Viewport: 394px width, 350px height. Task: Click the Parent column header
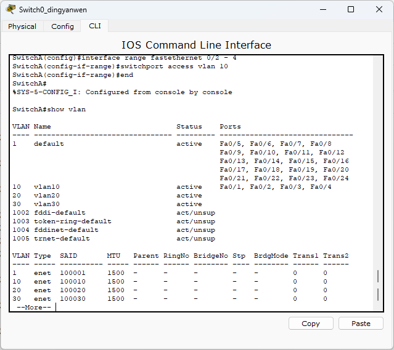click(146, 256)
